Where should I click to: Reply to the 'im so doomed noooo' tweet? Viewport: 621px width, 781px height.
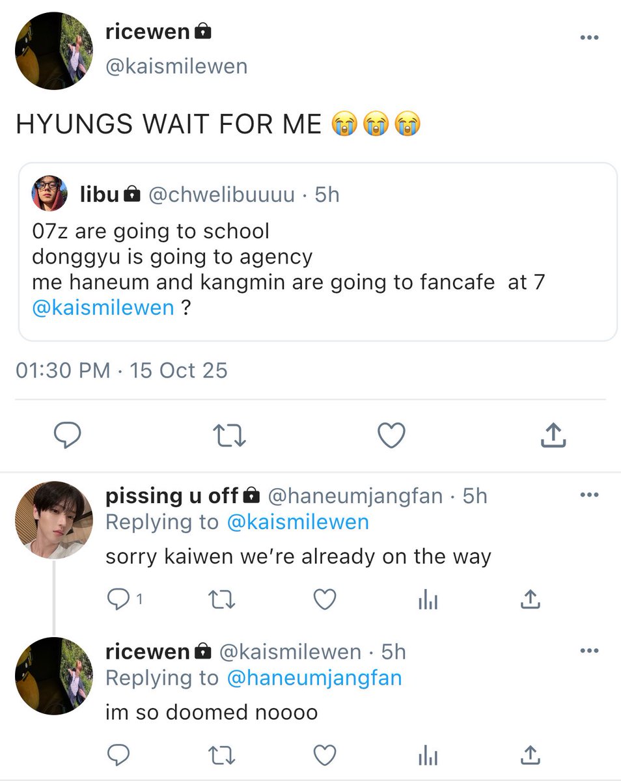pyautogui.click(x=118, y=754)
